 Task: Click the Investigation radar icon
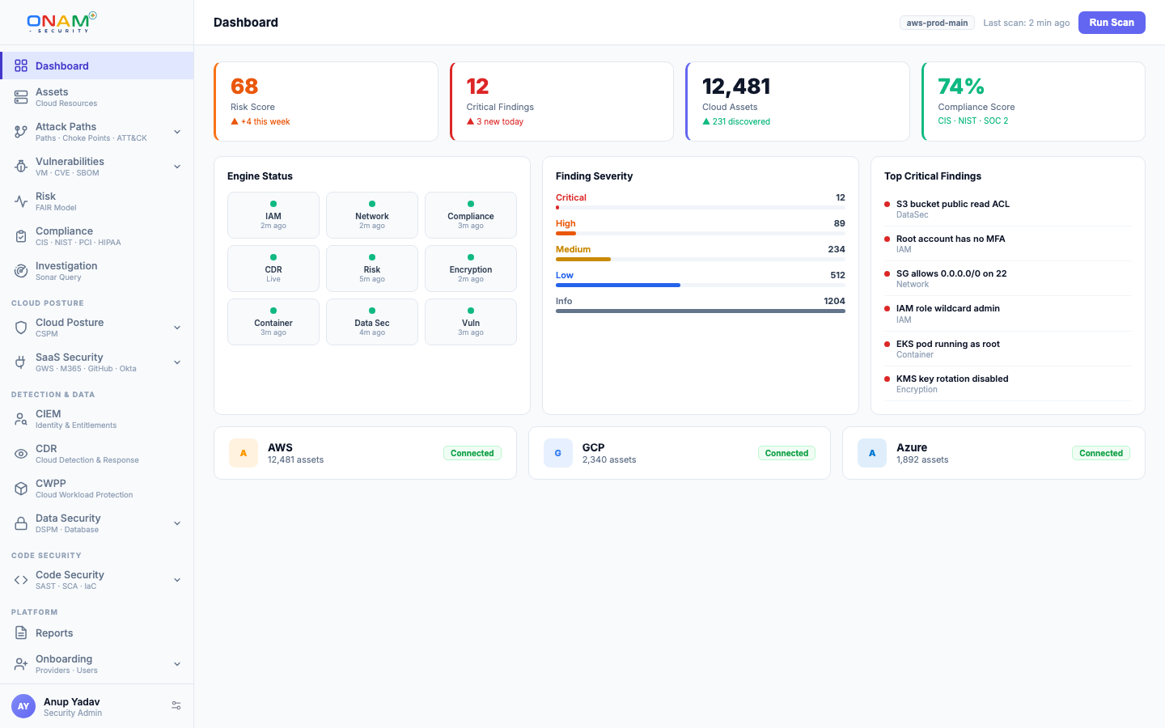coord(21,271)
